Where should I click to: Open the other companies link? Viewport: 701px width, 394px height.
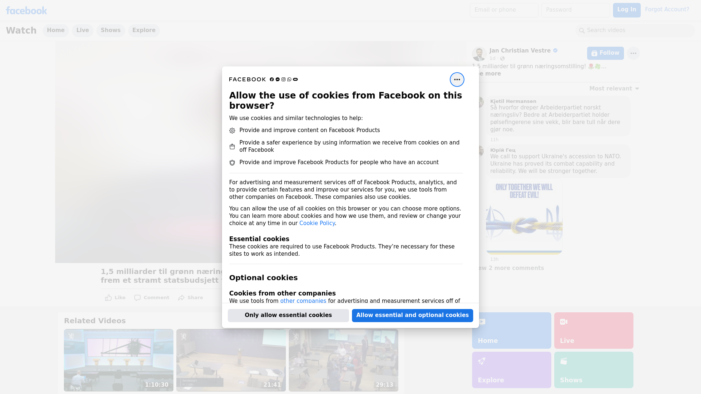point(303,301)
